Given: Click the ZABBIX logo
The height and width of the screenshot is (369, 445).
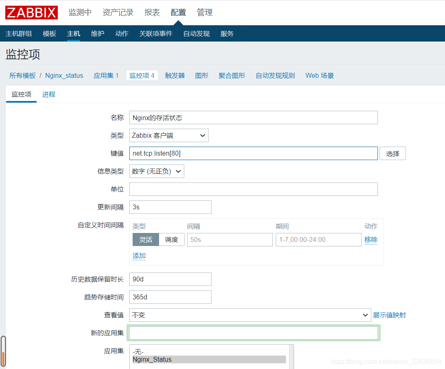Looking at the screenshot, I should point(31,13).
